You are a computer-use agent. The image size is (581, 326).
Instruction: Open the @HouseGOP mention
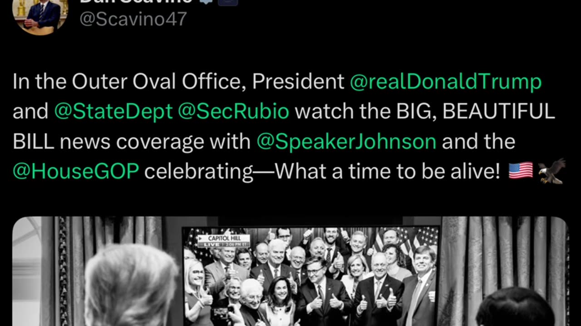76,172
